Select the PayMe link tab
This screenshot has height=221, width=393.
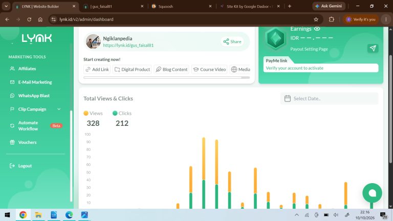tap(276, 61)
